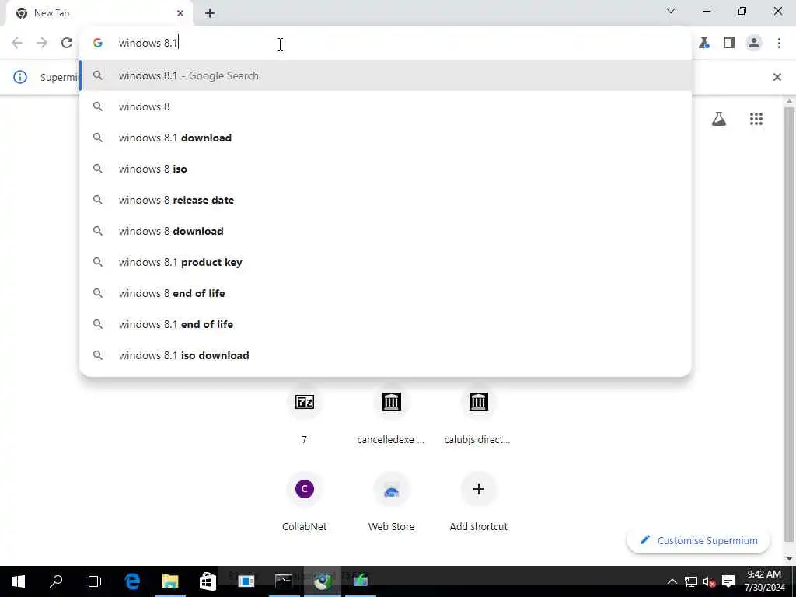Choose 'windows 8.1 product key' suggestion
Screen dimensions: 796x597
pyautogui.click(x=386, y=262)
